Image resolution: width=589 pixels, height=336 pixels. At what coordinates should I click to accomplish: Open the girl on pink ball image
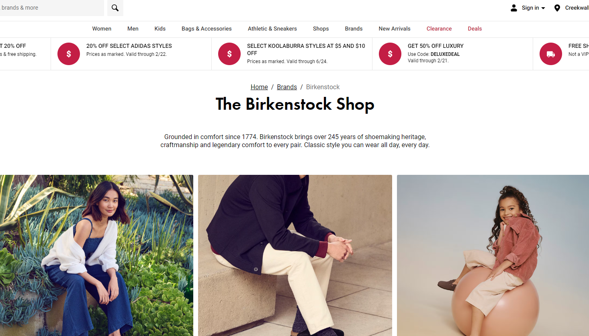pyautogui.click(x=493, y=255)
